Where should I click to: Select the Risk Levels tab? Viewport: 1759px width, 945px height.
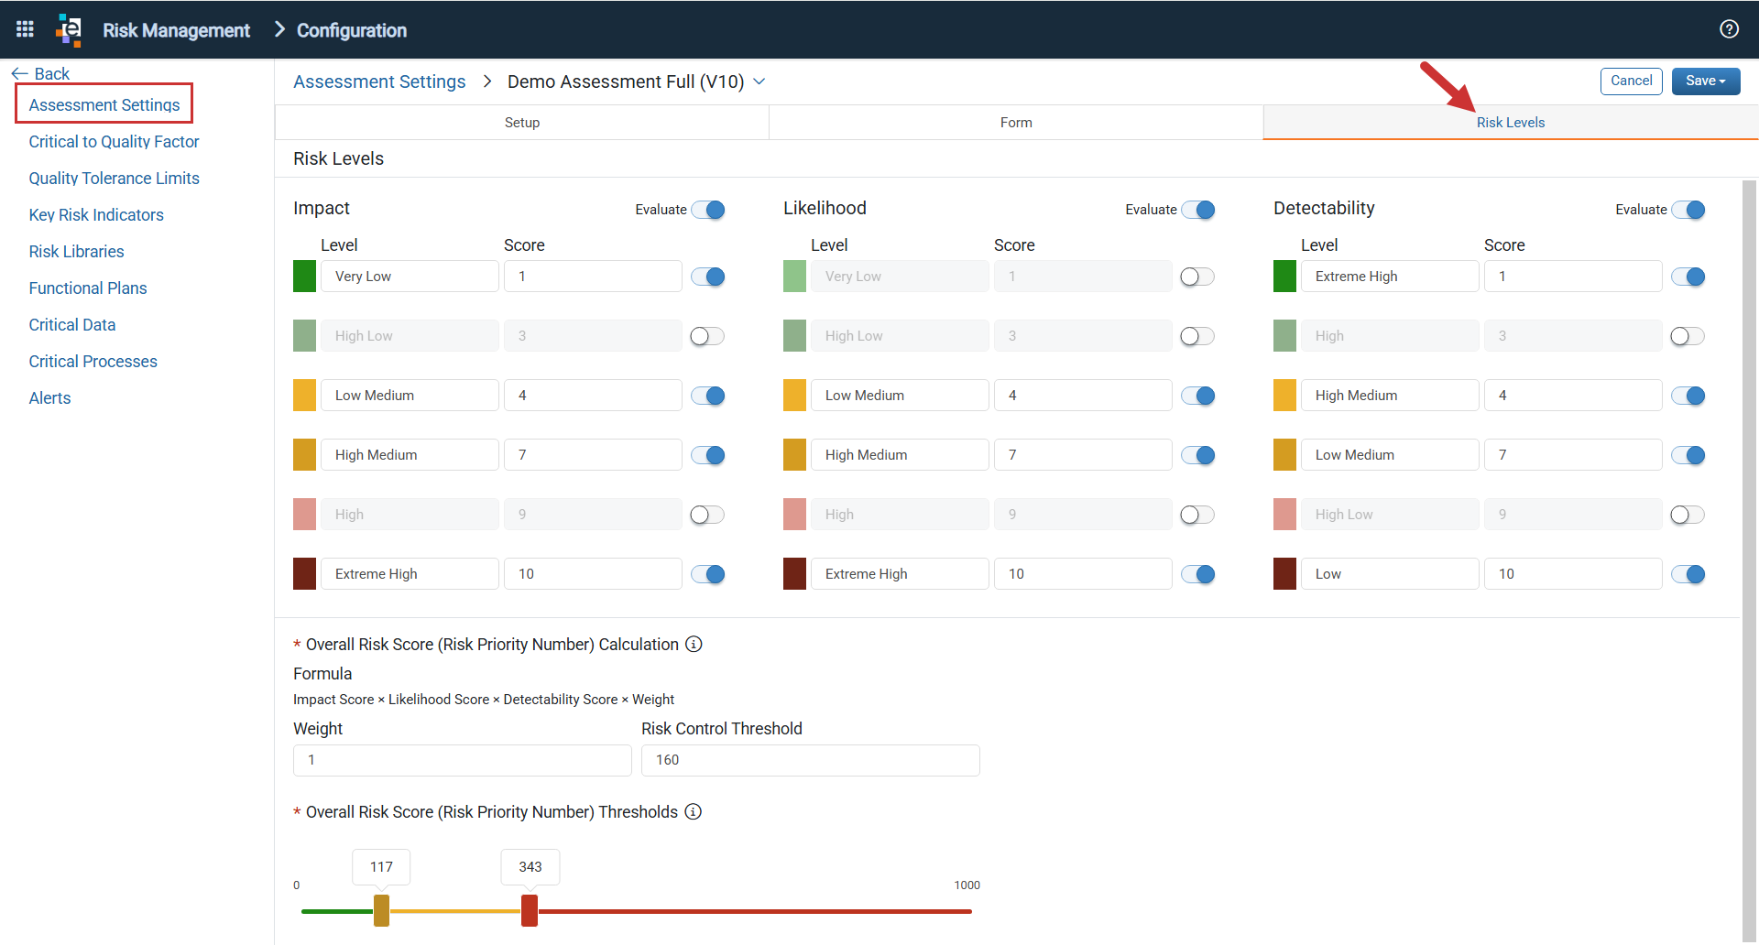pos(1511,122)
